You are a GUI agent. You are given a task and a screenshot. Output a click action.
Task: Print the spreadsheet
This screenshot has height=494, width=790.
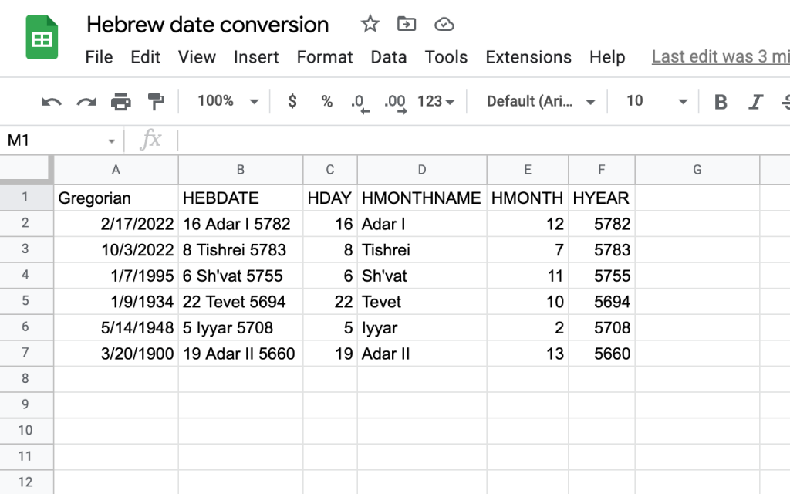(121, 102)
